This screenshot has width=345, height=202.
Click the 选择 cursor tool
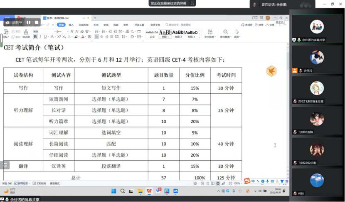pos(237,34)
